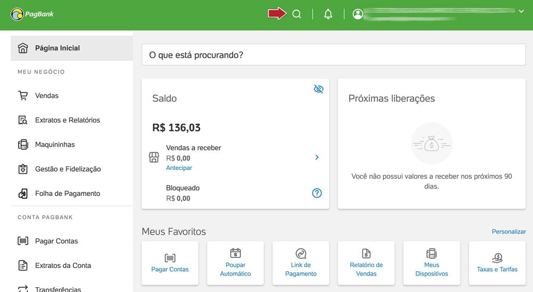Viewport: 533px width, 292px height.
Task: Expand the account dropdown arrow in header
Action: tap(521, 11)
